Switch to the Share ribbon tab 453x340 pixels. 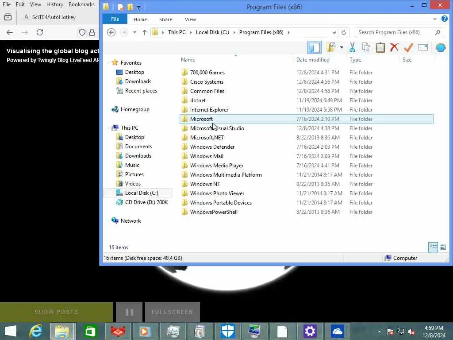tap(165, 19)
